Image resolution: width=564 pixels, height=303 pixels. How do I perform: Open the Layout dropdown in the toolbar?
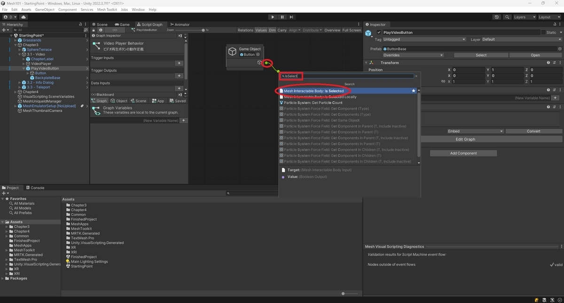point(549,17)
